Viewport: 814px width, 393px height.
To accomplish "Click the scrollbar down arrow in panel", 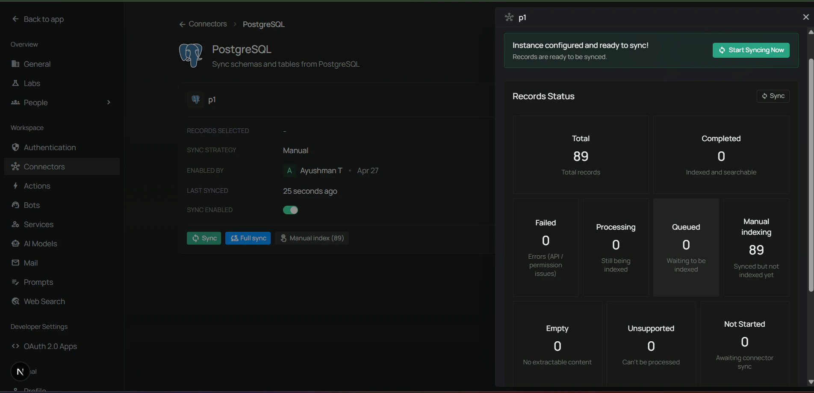I will click(811, 382).
